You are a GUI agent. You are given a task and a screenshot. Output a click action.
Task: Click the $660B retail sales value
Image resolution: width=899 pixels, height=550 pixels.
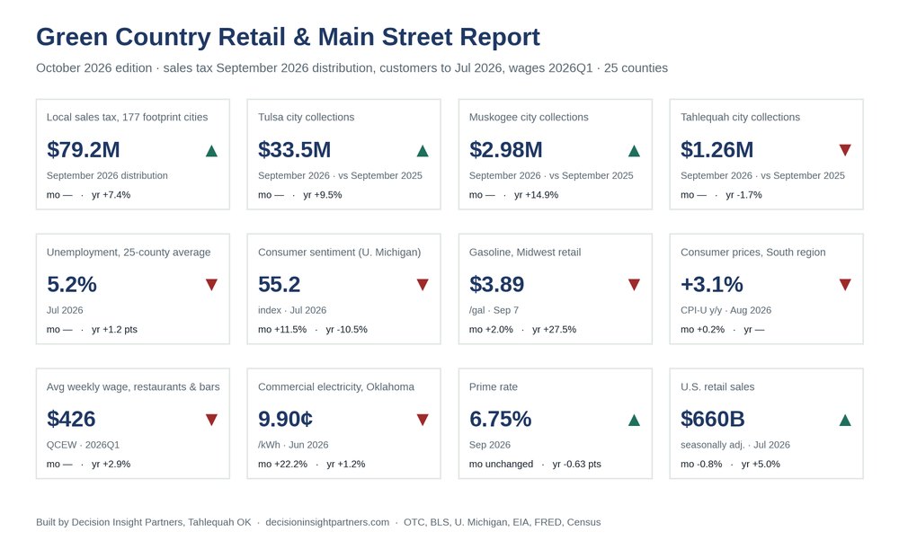point(713,419)
